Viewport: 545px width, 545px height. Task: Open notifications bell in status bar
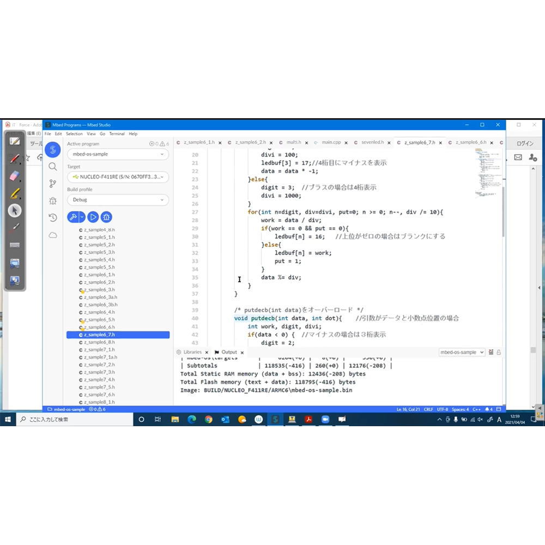coord(489,409)
